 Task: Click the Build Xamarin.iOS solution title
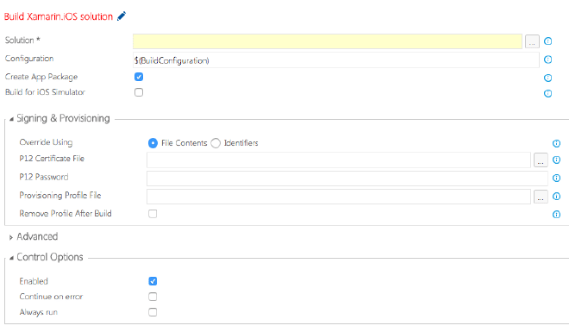click(59, 16)
